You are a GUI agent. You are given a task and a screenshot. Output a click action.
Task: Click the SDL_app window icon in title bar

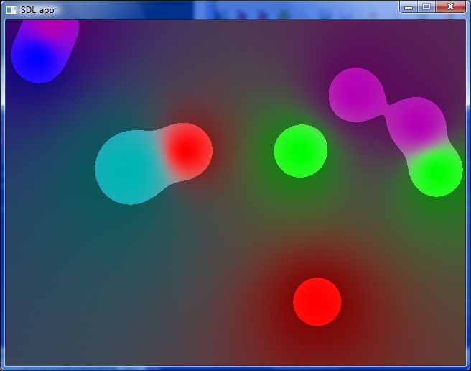tap(11, 10)
